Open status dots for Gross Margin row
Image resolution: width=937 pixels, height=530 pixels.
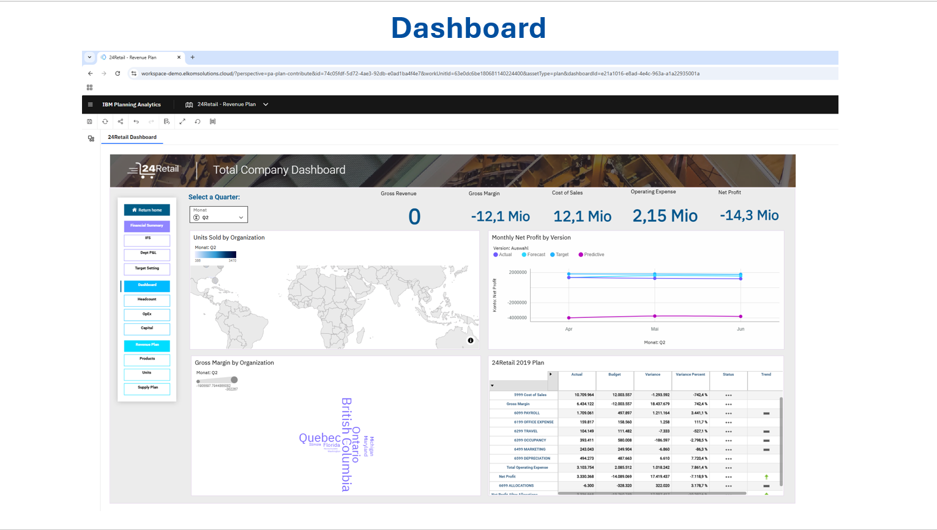pos(728,404)
